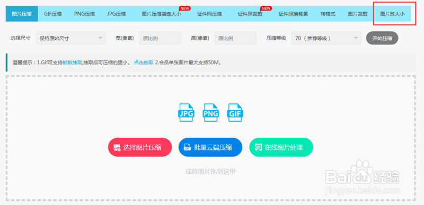Open the 转格式 tab
Image resolution: width=424 pixels, height=205 pixels.
[328, 14]
